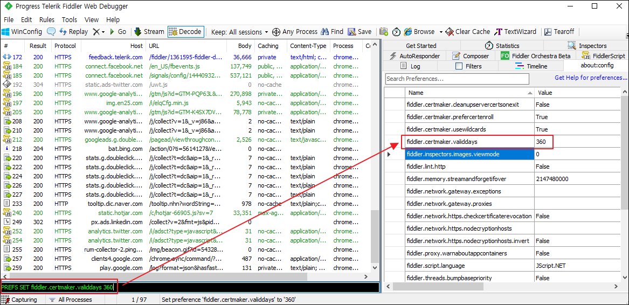The image size is (629, 305).
Task: Click the redirect icon of session 249
Action: pos(7,222)
